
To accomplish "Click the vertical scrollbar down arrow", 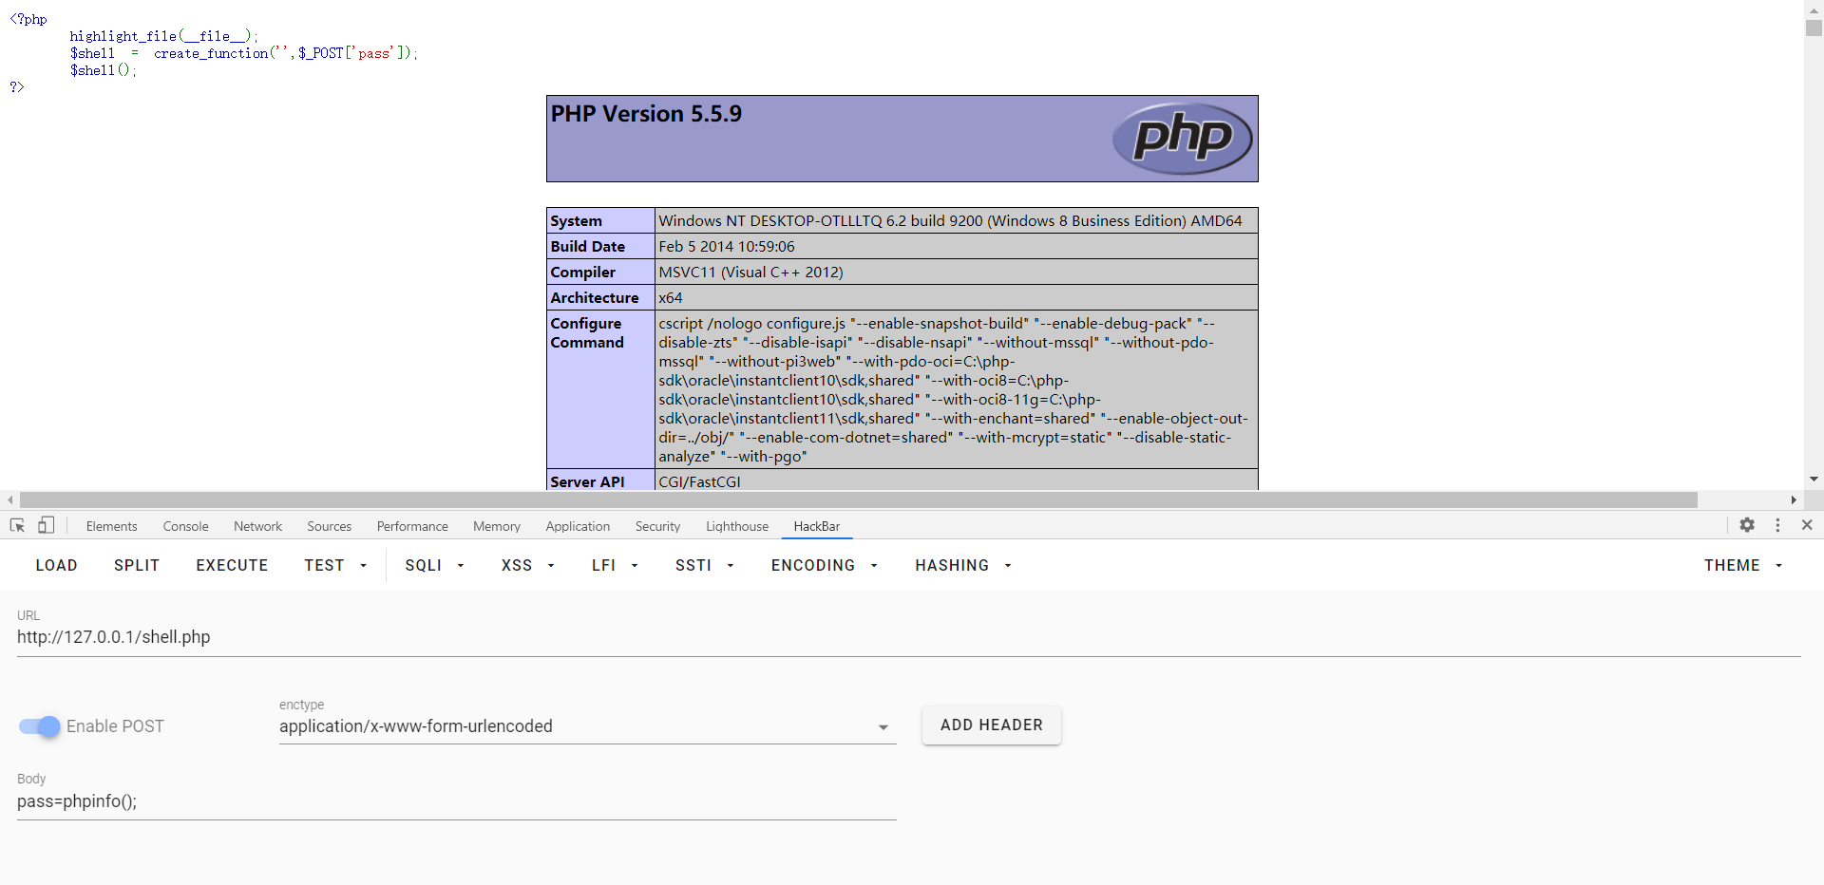I will tap(1814, 480).
